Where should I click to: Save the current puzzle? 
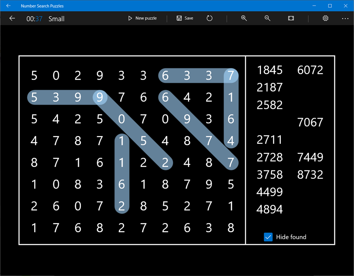pyautogui.click(x=185, y=18)
